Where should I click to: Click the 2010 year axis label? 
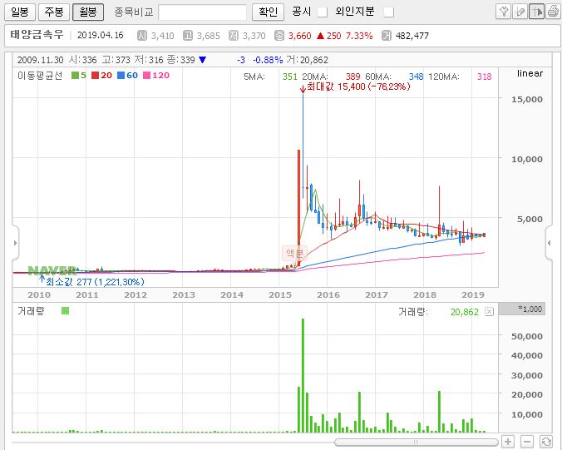[39, 295]
